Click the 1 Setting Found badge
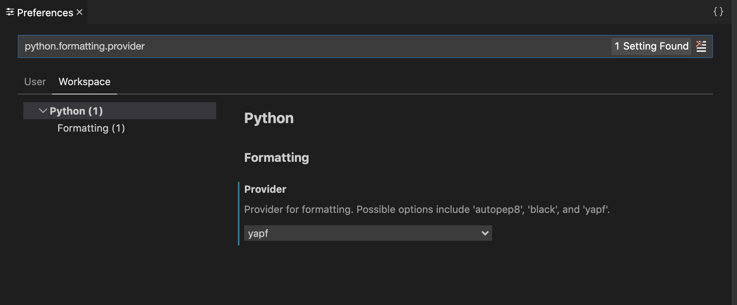Viewport: 737px width, 305px height. (651, 46)
